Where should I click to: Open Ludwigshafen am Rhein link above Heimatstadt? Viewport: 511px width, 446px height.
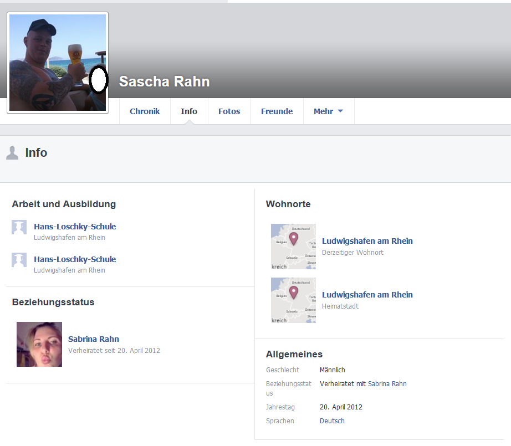367,295
